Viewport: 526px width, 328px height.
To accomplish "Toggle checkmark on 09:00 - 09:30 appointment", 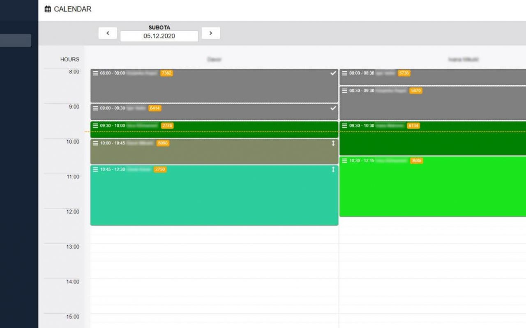I will coord(333,108).
